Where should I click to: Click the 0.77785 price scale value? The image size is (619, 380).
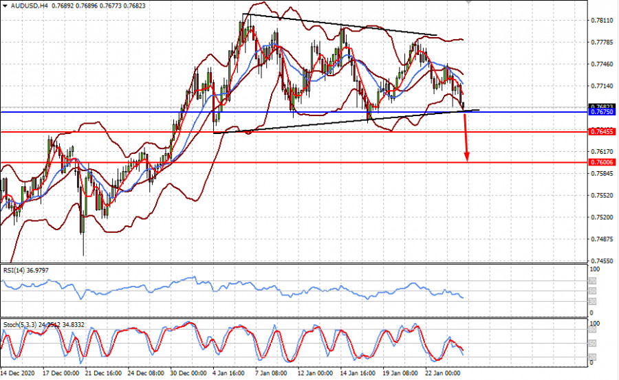click(602, 42)
